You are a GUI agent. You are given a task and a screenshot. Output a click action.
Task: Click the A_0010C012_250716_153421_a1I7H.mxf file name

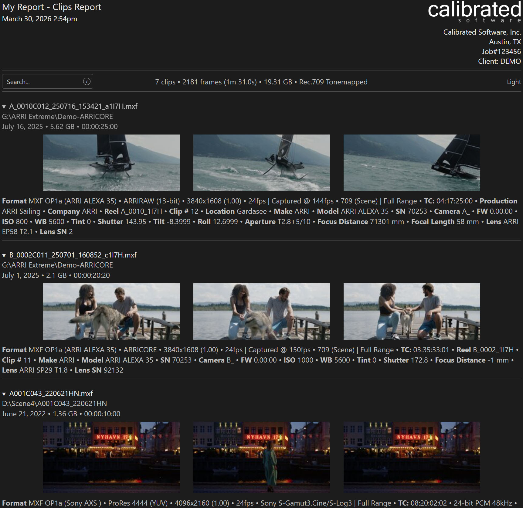pos(73,106)
